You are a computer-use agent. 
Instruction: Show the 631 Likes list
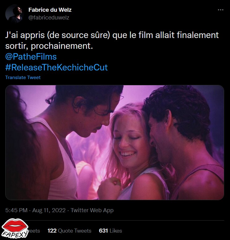pyautogui.click(x=110, y=231)
